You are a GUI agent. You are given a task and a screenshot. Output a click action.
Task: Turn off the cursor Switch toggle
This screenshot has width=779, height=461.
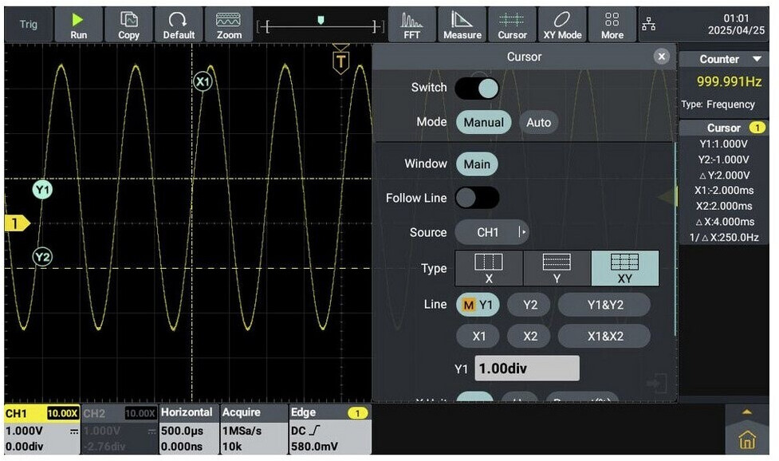477,88
